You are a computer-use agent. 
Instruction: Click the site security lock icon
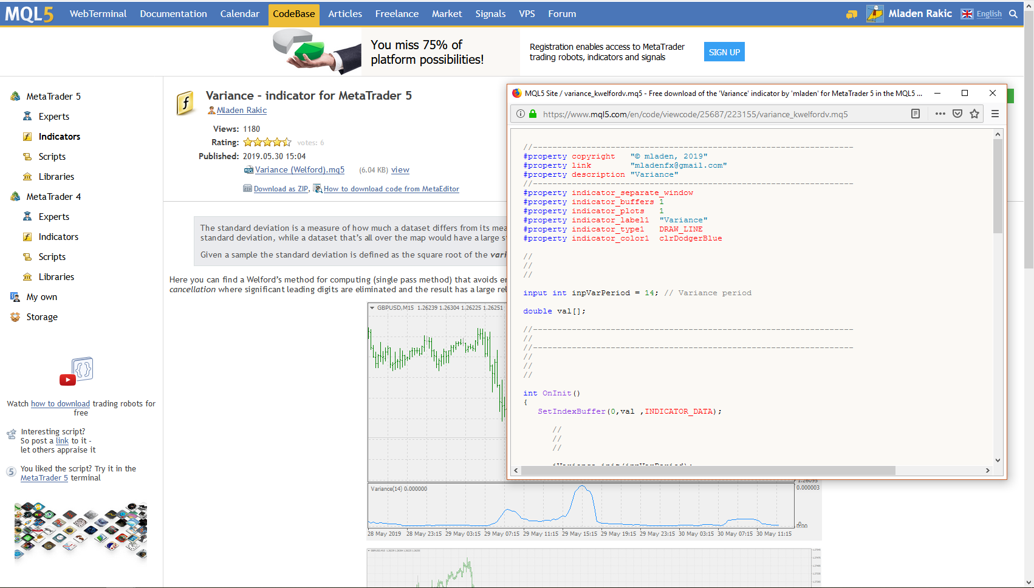click(x=532, y=114)
